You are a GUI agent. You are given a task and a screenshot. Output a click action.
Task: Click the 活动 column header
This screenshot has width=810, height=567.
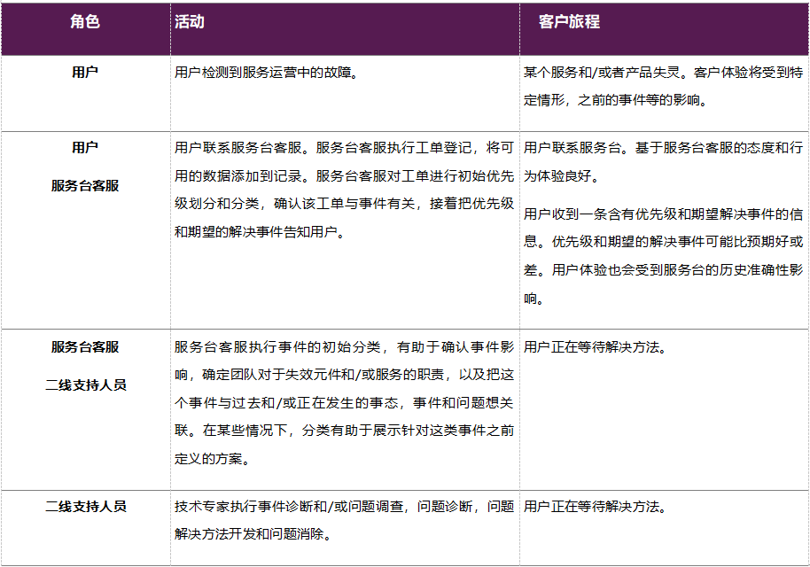click(190, 22)
